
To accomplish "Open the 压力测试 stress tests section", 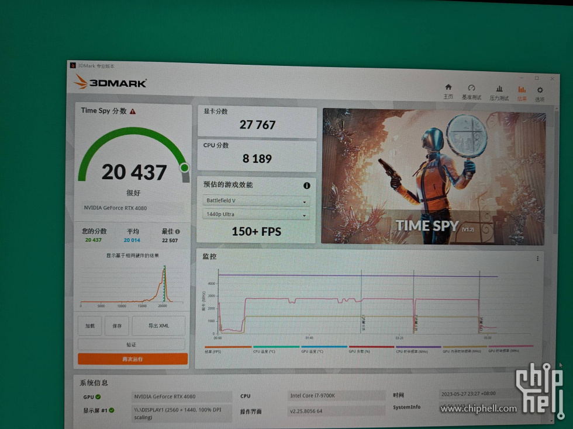I will [499, 93].
